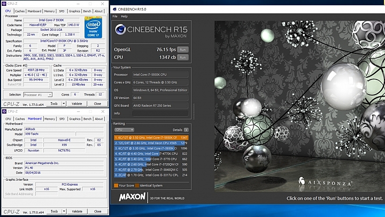Click Close button in top CPU-Z

[97, 103]
